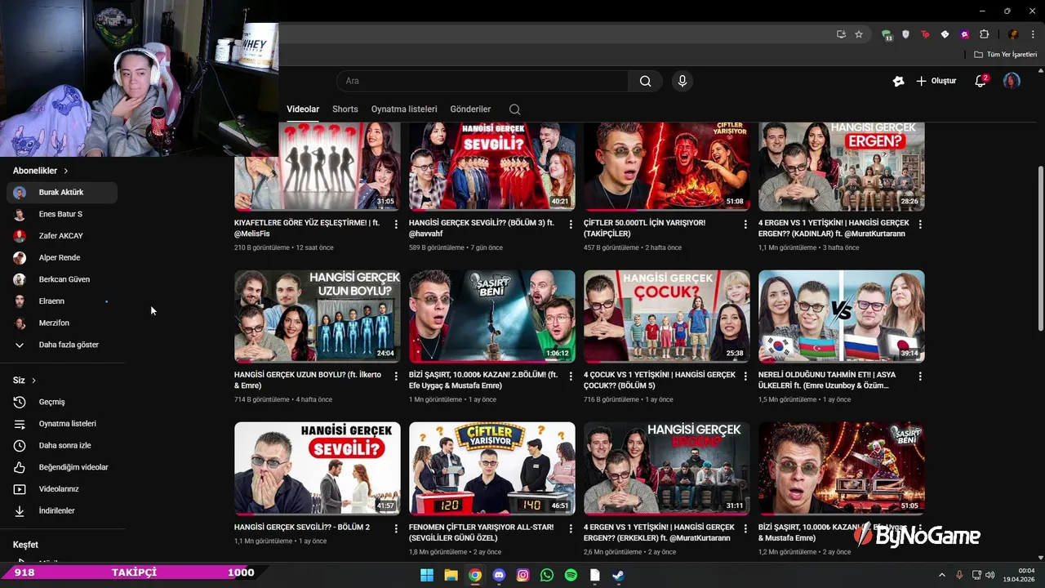Screen dimensions: 1045x588
Task: Open Videolarınız sidebar item
Action: 62,489
